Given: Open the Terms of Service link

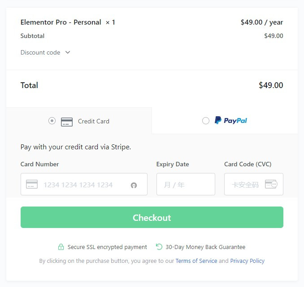Looking at the screenshot, I should point(196,261).
